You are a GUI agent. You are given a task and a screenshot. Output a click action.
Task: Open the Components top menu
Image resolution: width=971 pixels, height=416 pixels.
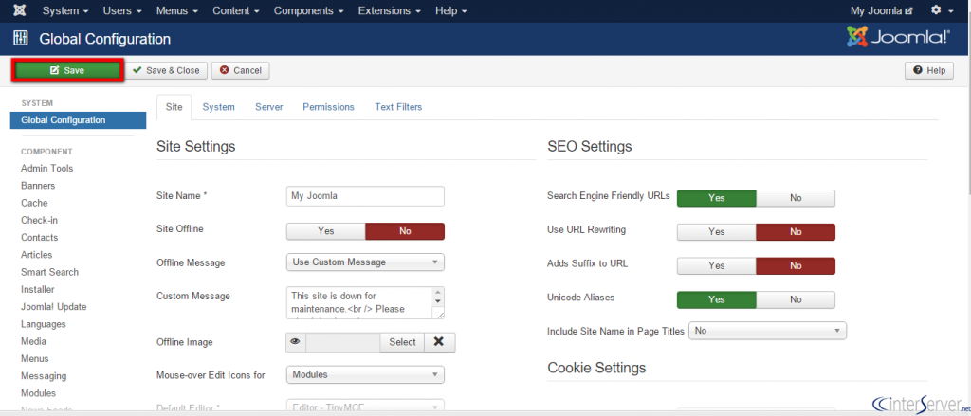tap(308, 10)
